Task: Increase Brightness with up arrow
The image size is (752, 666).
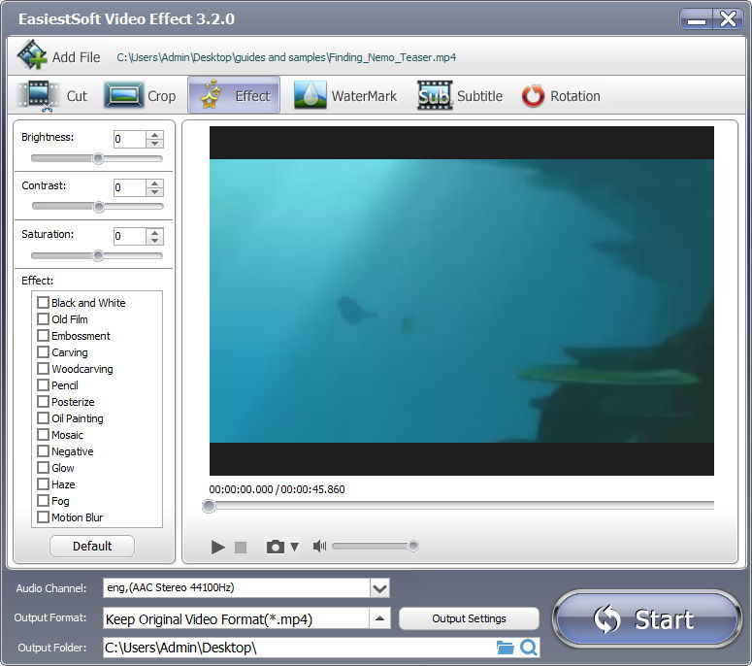Action: tap(154, 135)
